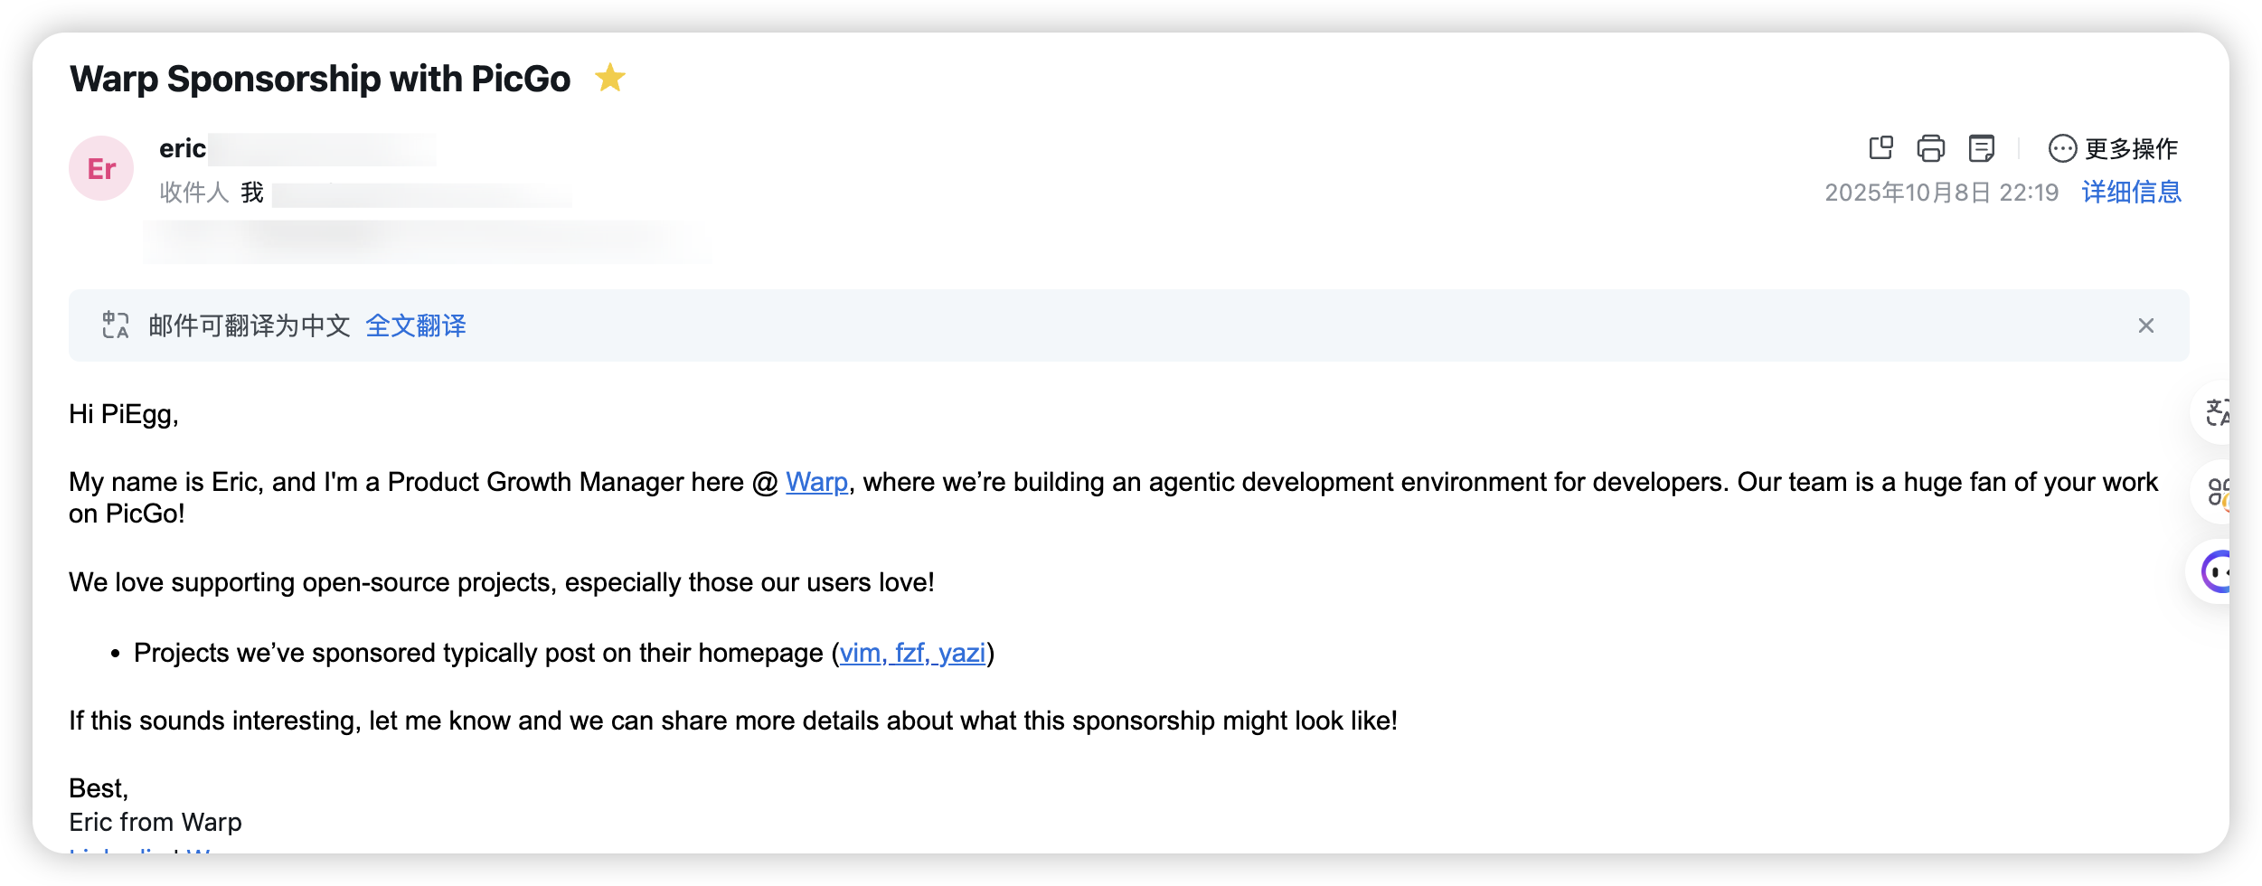Click the "Hi PiEgg," greeting line
This screenshot has width=2262, height=886.
124,414
